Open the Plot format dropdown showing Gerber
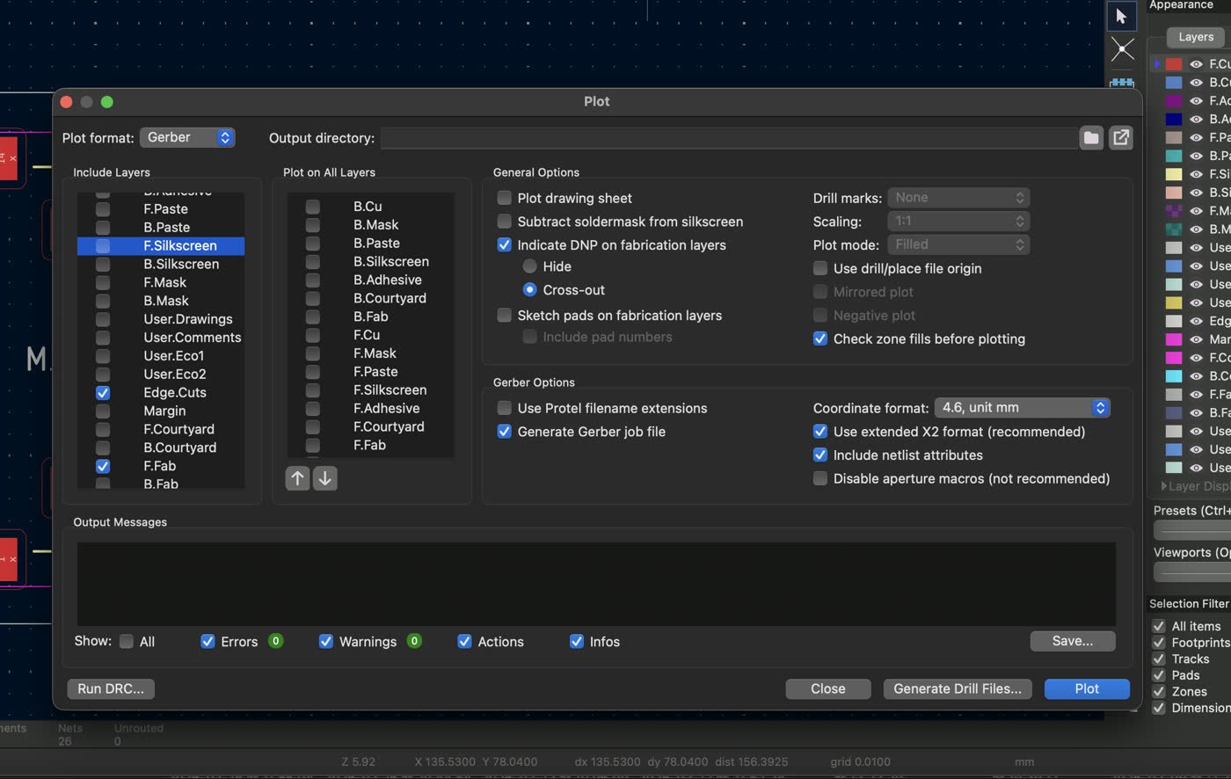Screen dimensions: 1231x779 (187, 137)
